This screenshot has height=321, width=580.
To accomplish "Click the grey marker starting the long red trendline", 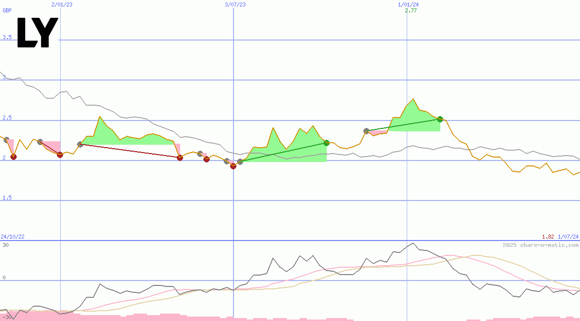I will coord(80,144).
